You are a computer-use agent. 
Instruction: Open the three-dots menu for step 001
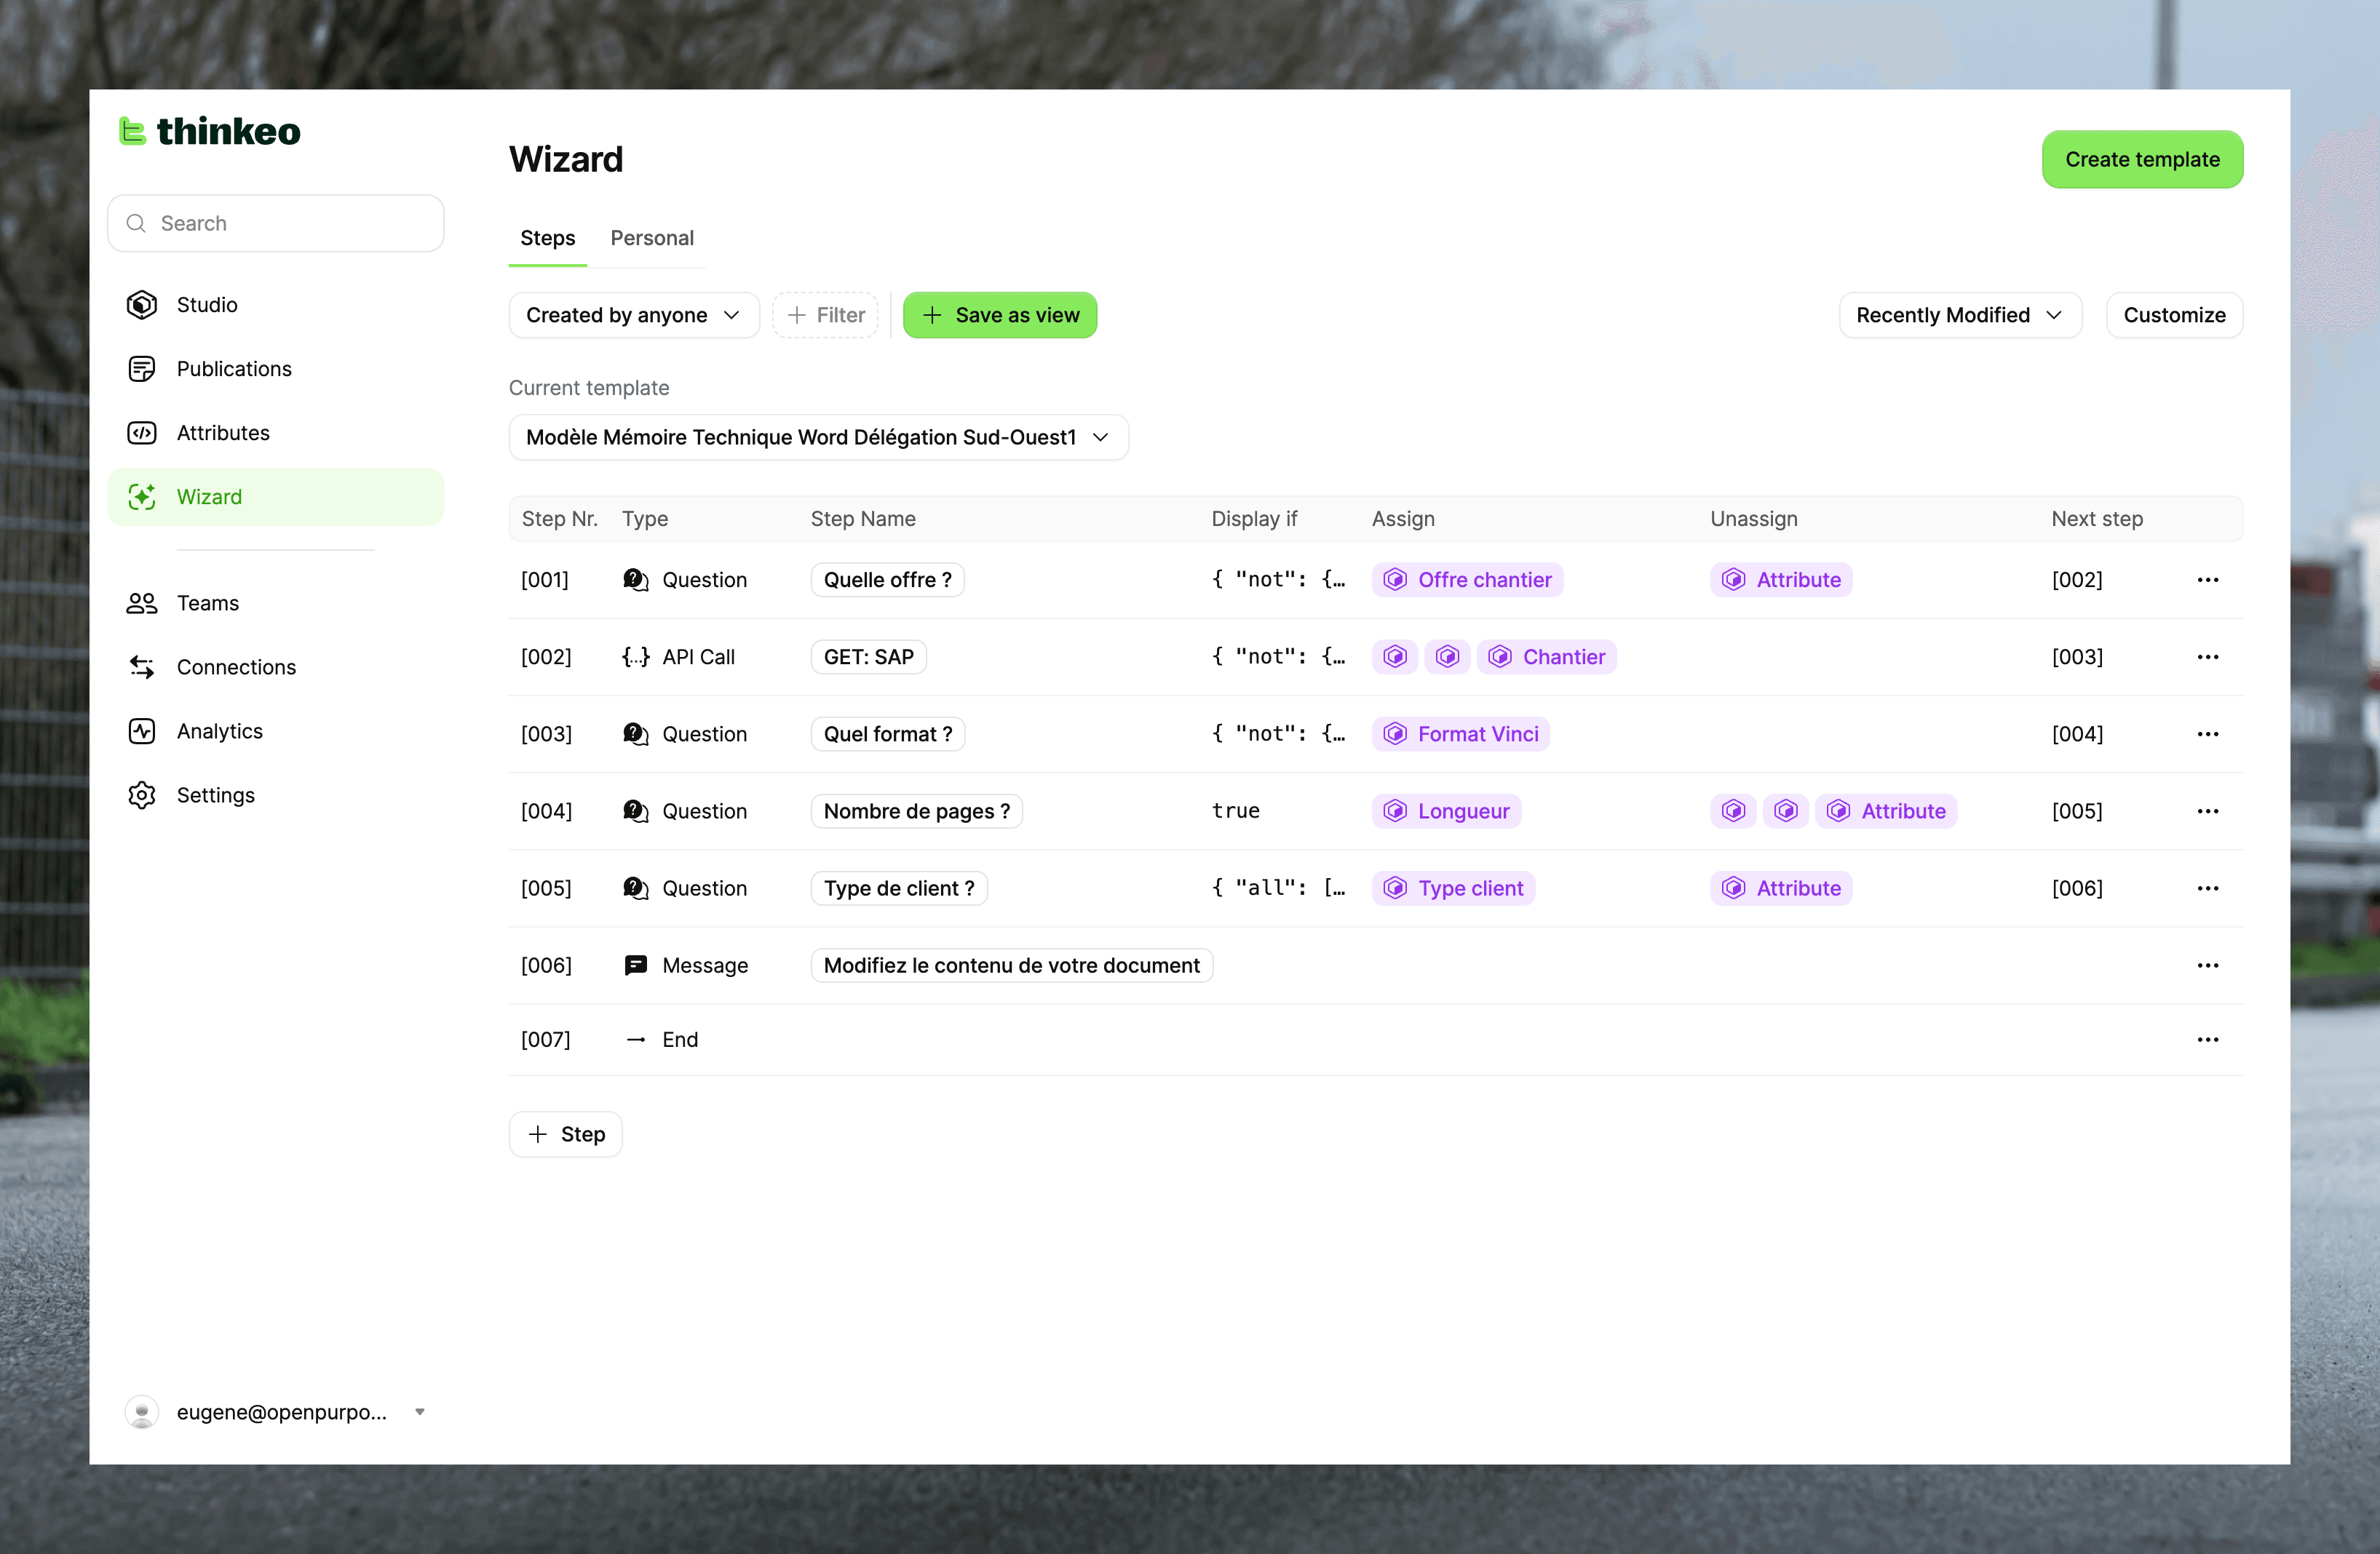pyautogui.click(x=2207, y=580)
